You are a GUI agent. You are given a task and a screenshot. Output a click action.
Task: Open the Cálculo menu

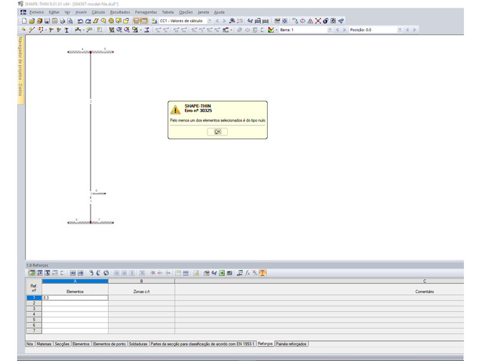98,12
